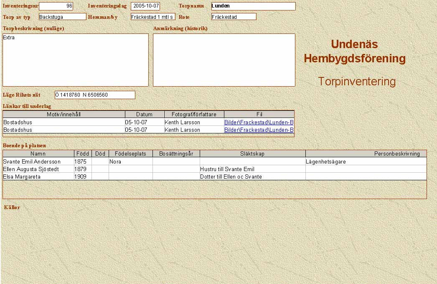Viewport: 437px width, 284px height.
Task: Click the Släktskap column header
Action: pos(252,154)
